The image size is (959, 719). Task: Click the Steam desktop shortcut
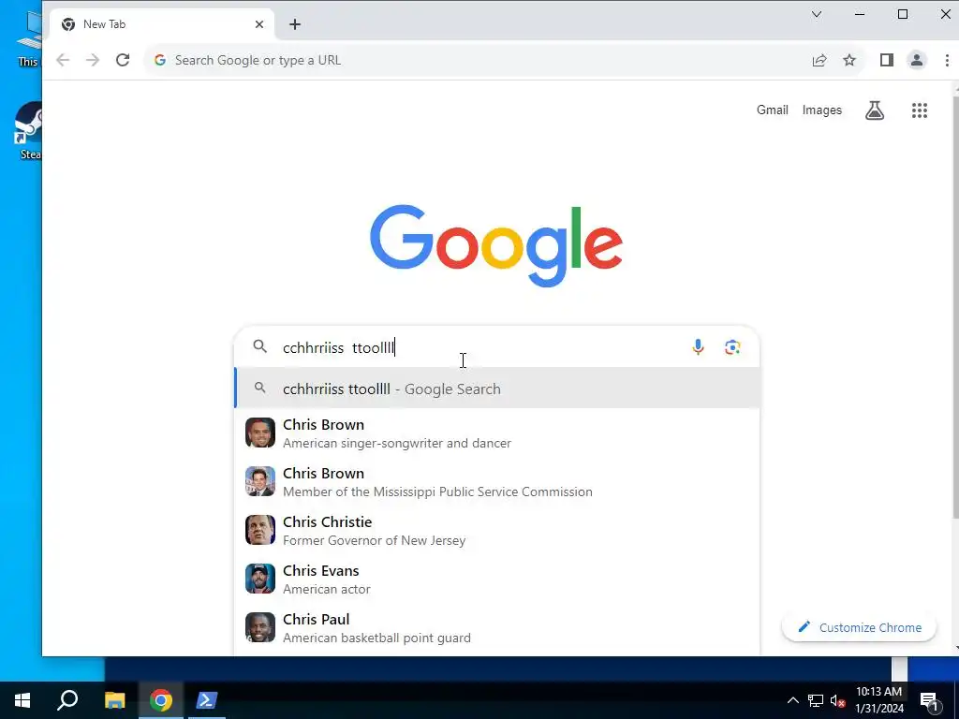28,131
